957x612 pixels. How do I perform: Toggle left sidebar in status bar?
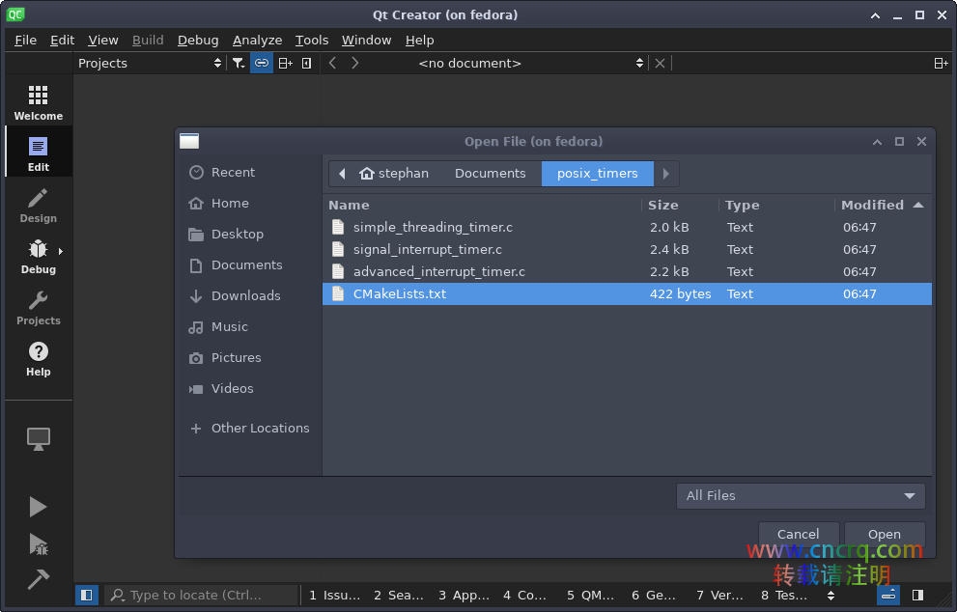coord(87,595)
